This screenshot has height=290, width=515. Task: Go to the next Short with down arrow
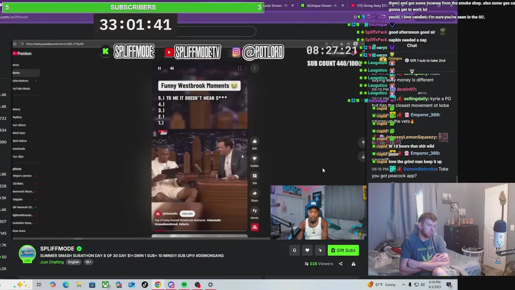(363, 157)
